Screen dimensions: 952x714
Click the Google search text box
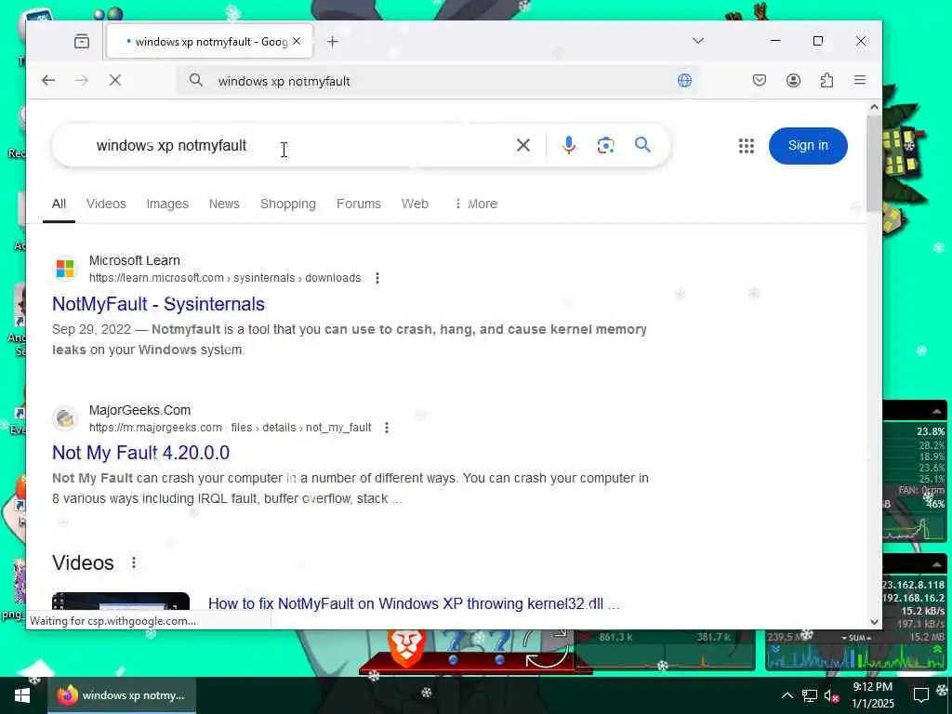pos(297,146)
